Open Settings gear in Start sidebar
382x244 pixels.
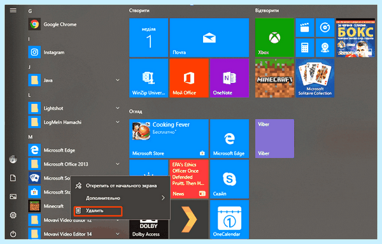click(13, 215)
